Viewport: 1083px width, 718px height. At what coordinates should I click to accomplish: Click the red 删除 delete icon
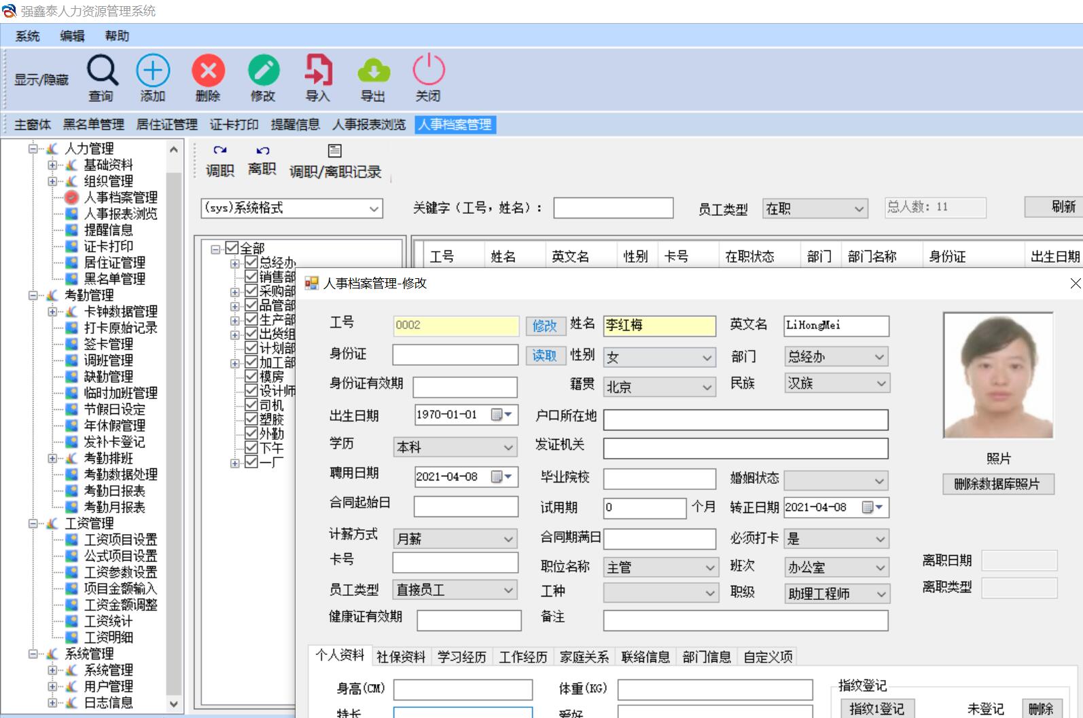point(208,71)
